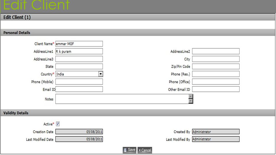Click the Edit Client (1) title bar text

click(17, 17)
